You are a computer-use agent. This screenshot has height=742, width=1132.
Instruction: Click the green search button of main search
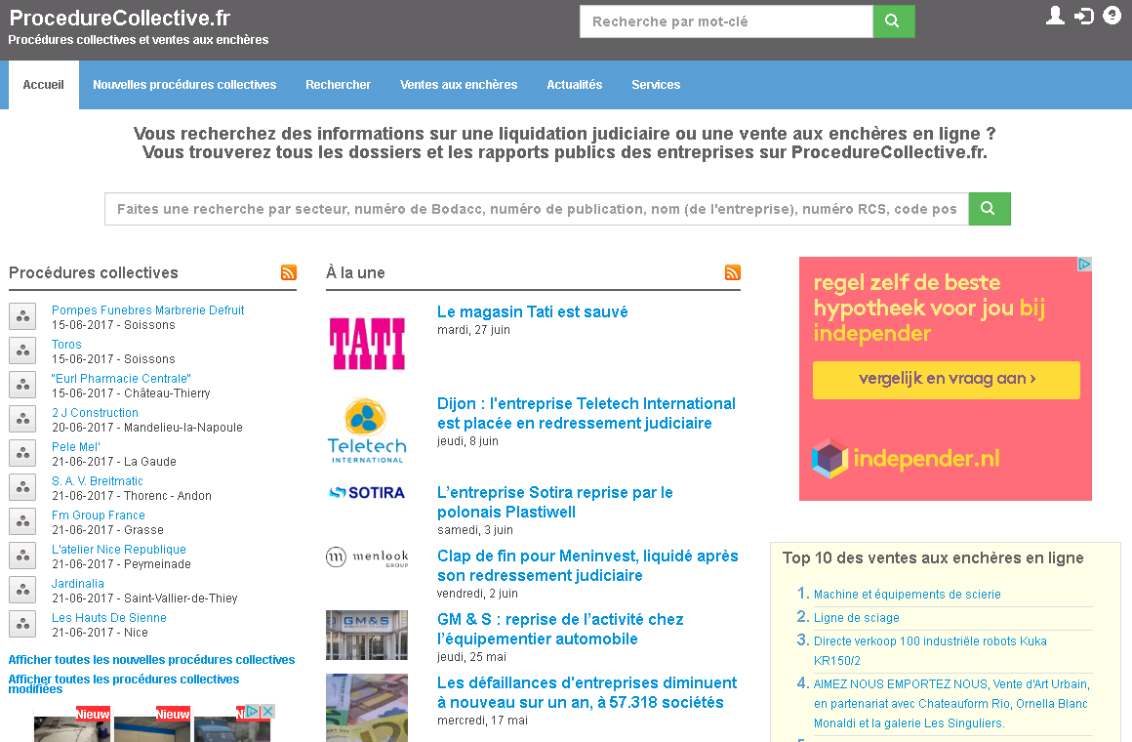(990, 208)
